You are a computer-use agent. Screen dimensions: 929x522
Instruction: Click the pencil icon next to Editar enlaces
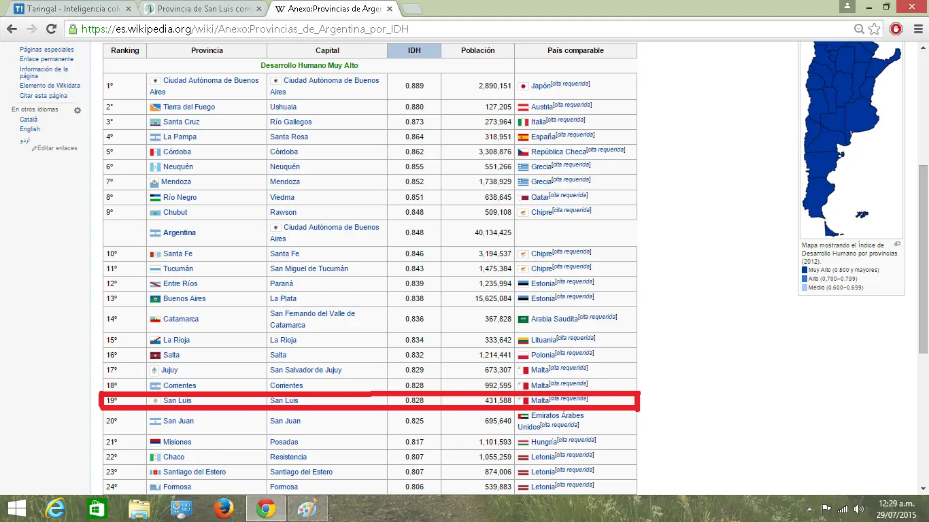34,148
